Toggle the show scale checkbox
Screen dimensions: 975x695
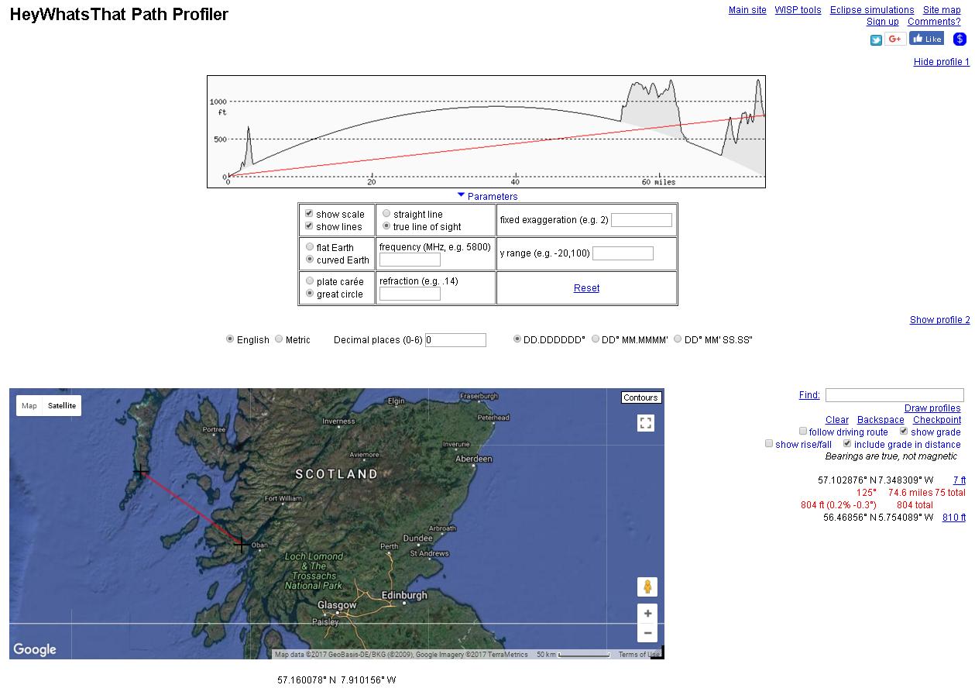(x=309, y=214)
